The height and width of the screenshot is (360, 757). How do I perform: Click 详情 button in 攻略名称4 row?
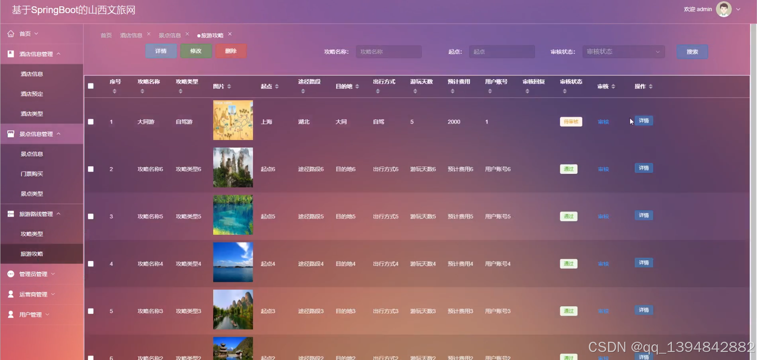(x=644, y=263)
